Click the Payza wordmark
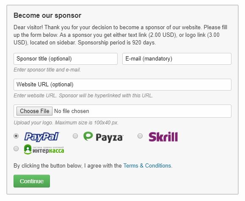Screen dimensions: 245x201 pos(109,138)
